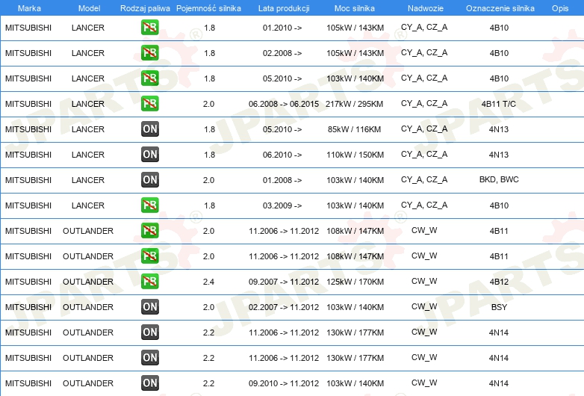Image resolution: width=584 pixels, height=396 pixels.
Task: Click the ON diesel icon in the 85kW / 116KM row
Action: pyautogui.click(x=149, y=129)
